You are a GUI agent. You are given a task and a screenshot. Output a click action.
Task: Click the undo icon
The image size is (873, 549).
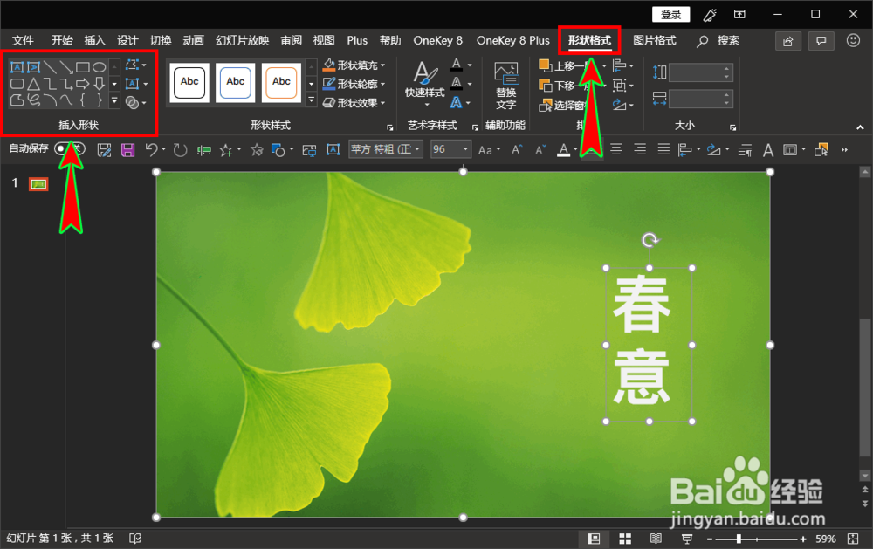click(151, 149)
